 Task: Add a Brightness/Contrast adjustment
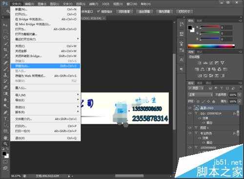click(200, 63)
